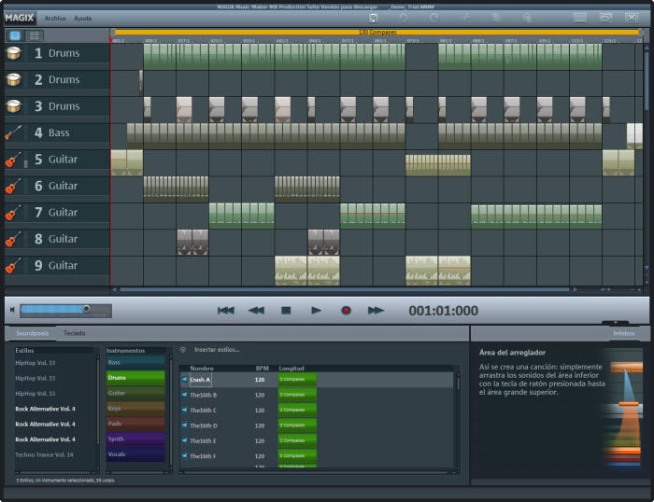Screen dimensions: 654x502
Task: Select Techno Trance Vol. 14 style
Action: pos(44,454)
